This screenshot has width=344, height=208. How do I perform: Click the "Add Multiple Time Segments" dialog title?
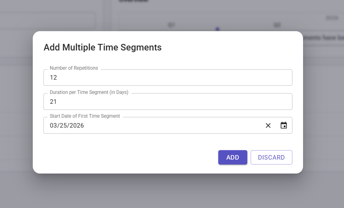tap(102, 48)
